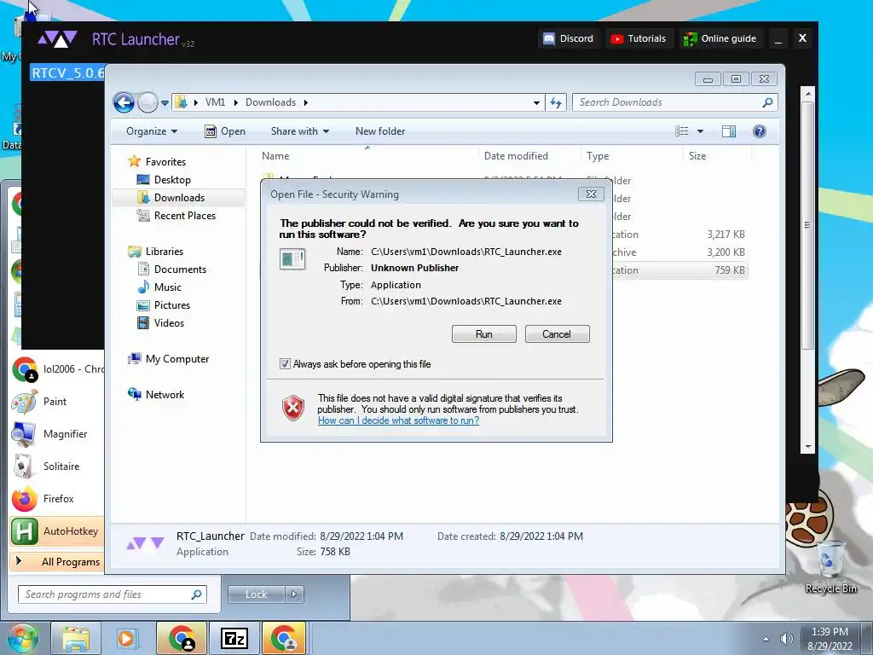Open Discord link in RTC Launcher
873x655 pixels.
tap(569, 38)
